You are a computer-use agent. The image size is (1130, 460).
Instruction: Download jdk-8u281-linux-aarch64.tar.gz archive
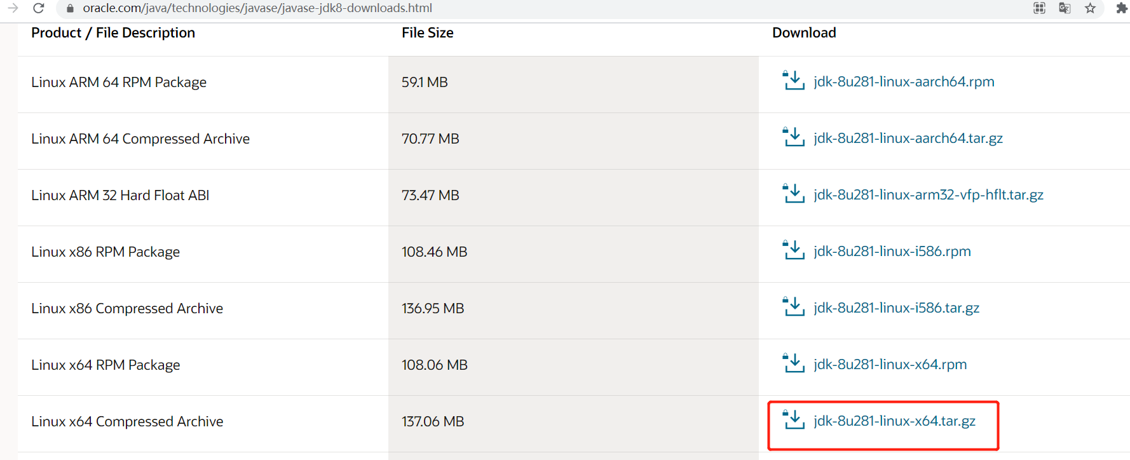click(908, 138)
